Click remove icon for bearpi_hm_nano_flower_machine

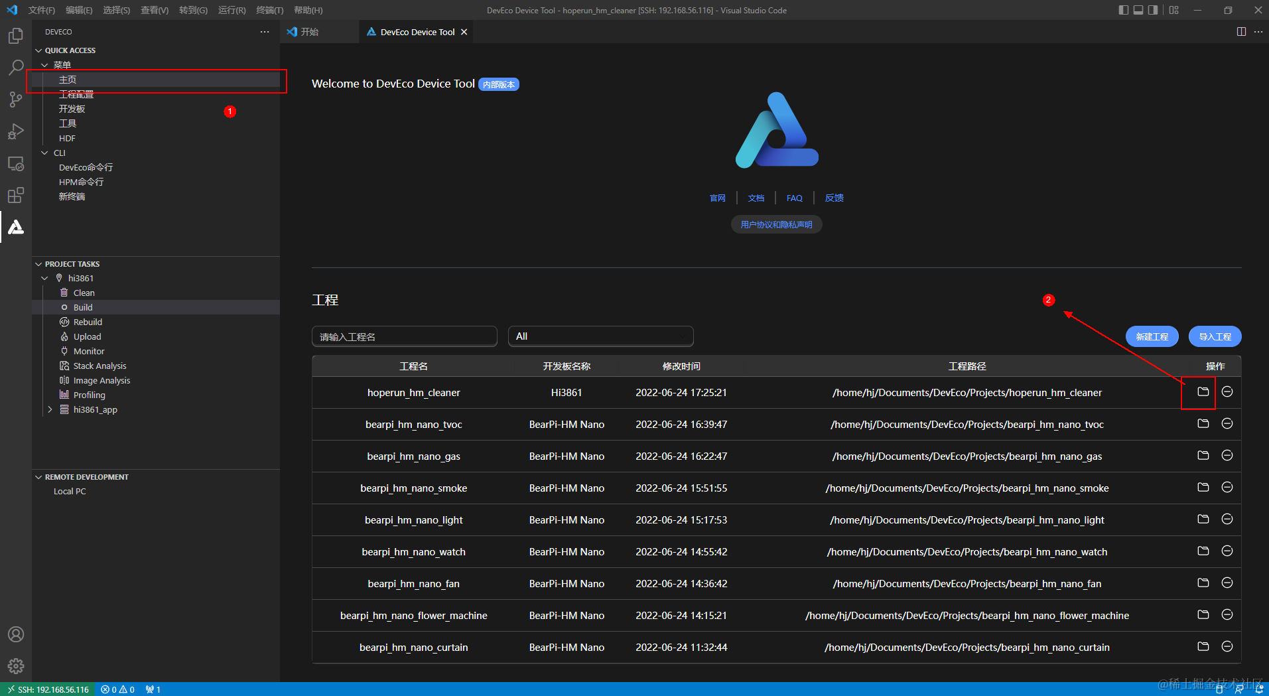pyautogui.click(x=1227, y=614)
